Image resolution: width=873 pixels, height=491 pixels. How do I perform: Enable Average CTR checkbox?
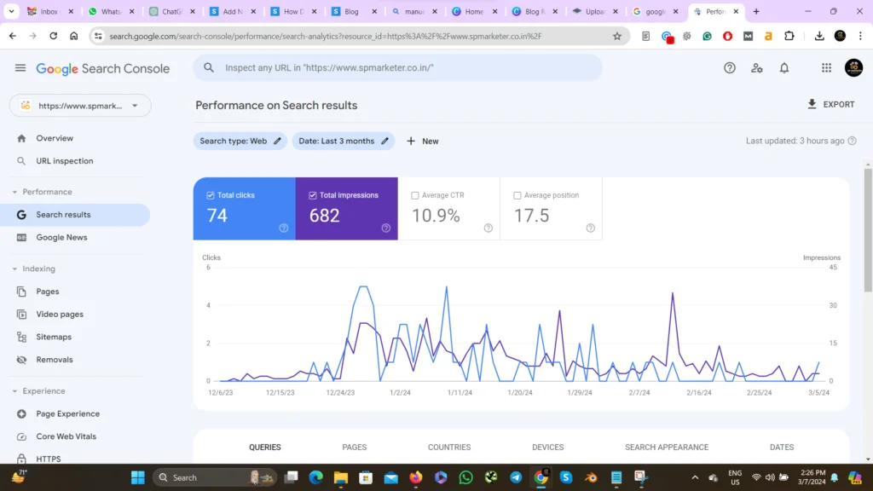pyautogui.click(x=415, y=195)
